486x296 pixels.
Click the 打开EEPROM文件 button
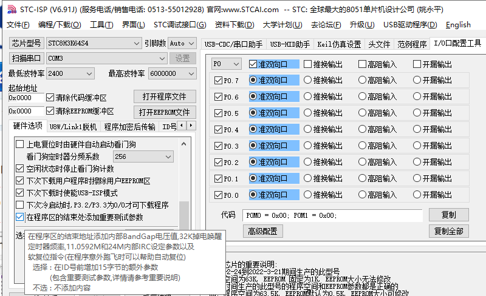tap(165, 112)
